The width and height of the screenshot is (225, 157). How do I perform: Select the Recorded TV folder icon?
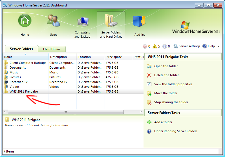6,82
